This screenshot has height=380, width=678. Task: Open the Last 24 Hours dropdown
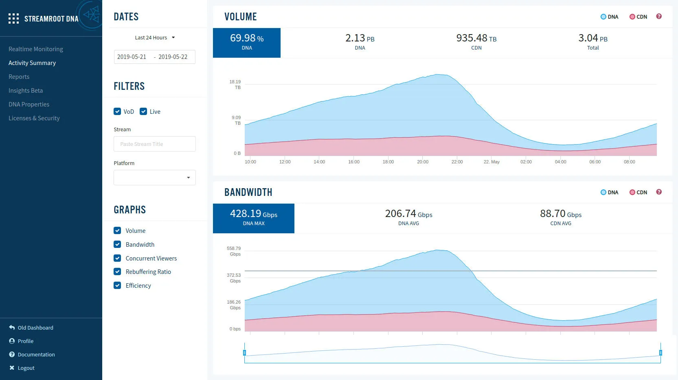pyautogui.click(x=155, y=37)
